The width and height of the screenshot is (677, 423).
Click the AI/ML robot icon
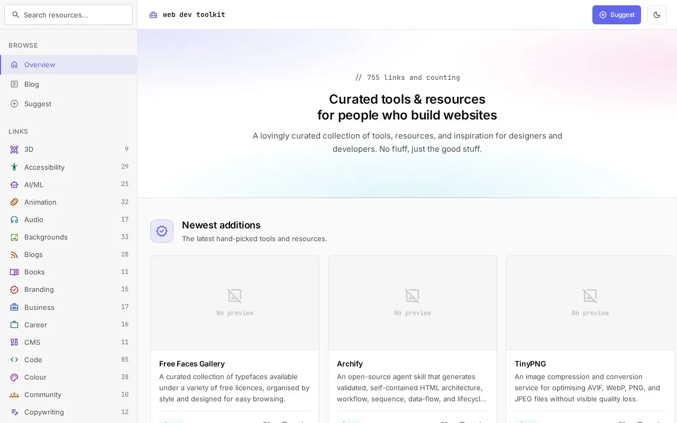14,185
